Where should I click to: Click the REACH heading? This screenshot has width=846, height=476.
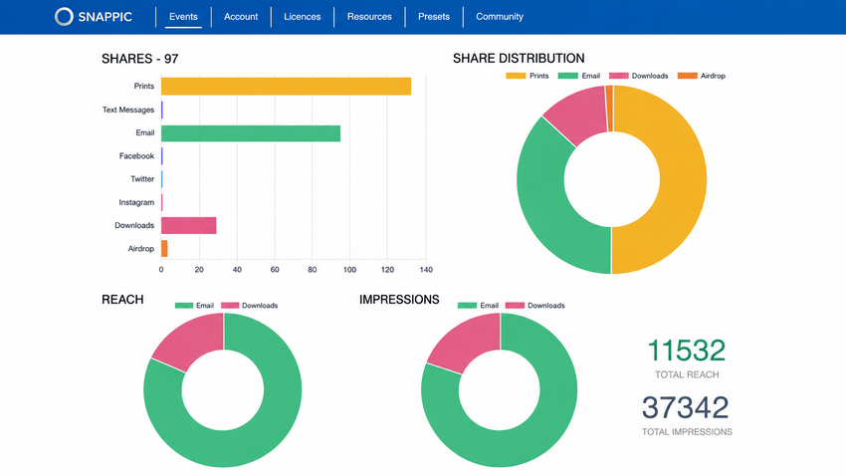122,300
